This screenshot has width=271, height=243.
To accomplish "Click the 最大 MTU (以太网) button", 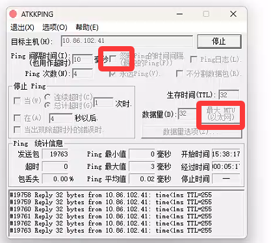I will coord(220,114).
